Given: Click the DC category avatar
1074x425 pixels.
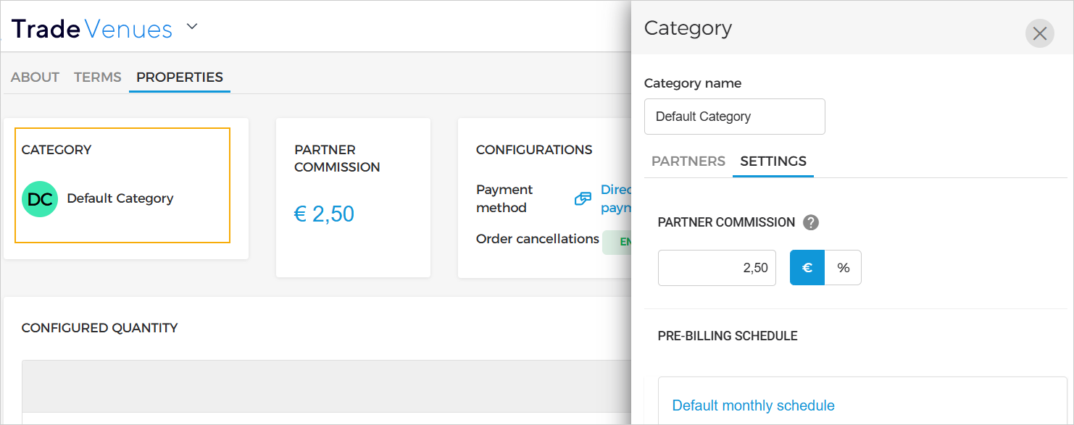Looking at the screenshot, I should point(40,199).
